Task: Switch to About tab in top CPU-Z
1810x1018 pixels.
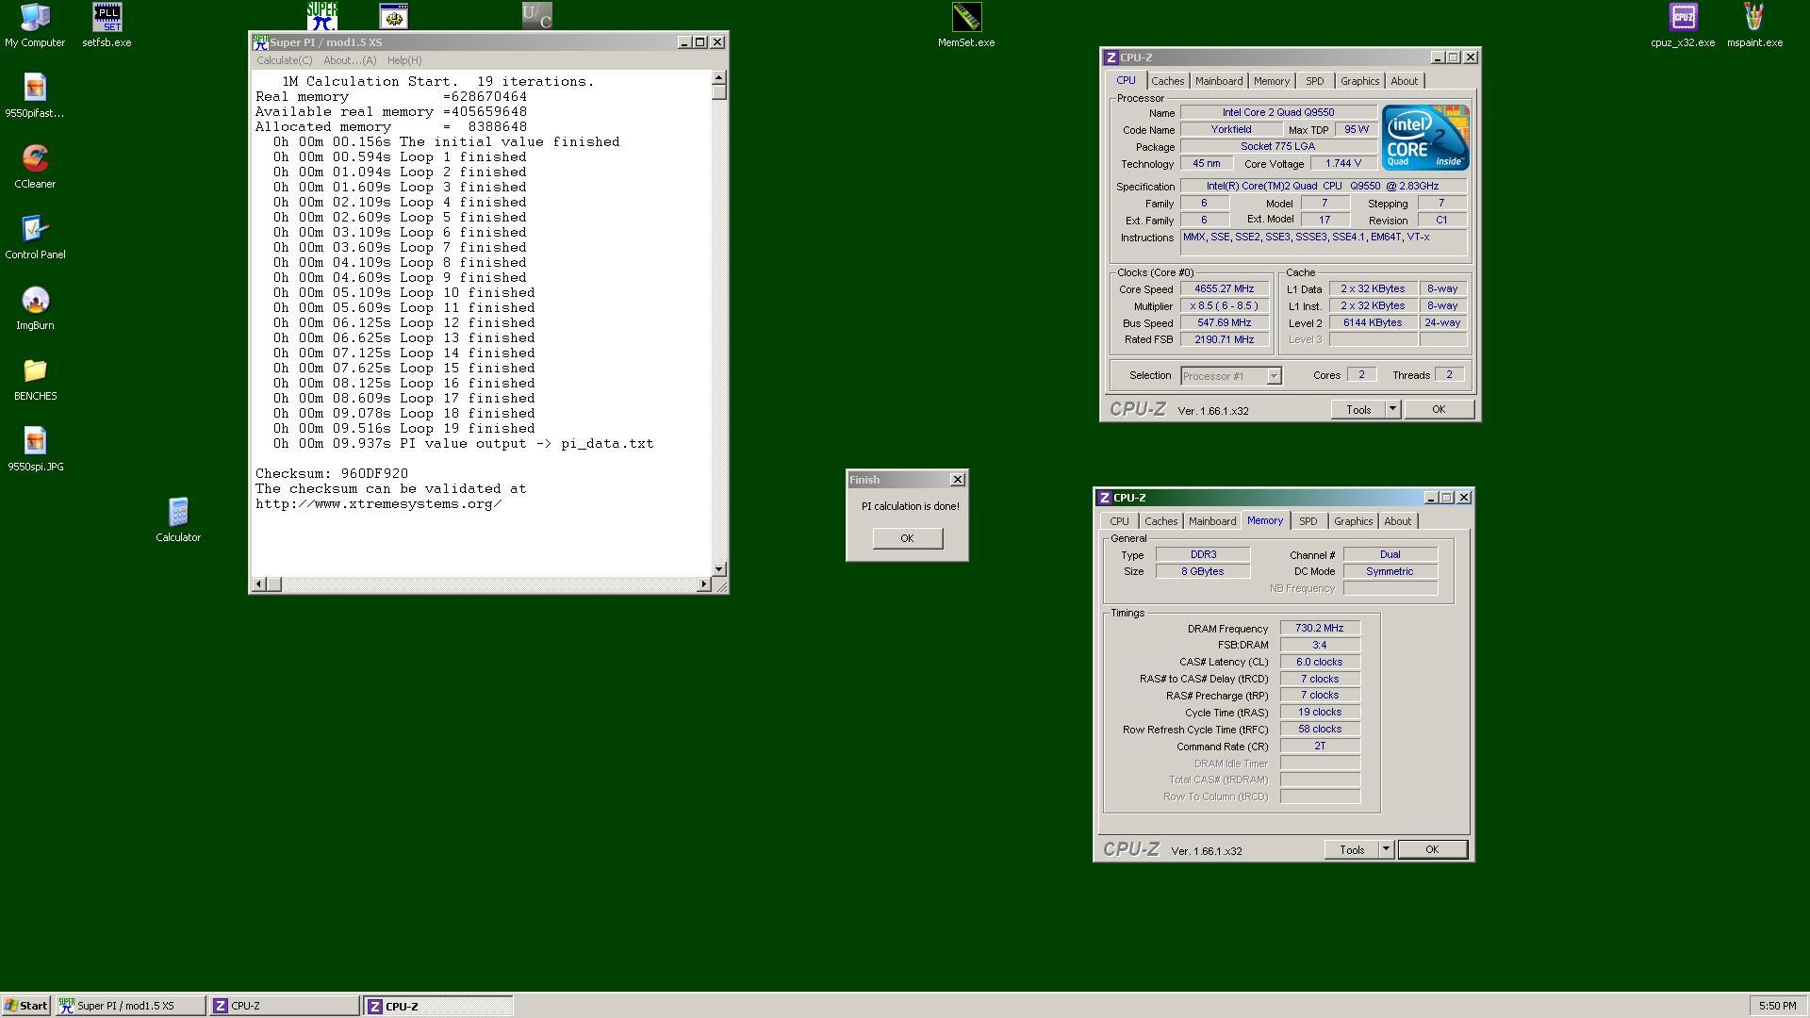Action: (x=1404, y=81)
